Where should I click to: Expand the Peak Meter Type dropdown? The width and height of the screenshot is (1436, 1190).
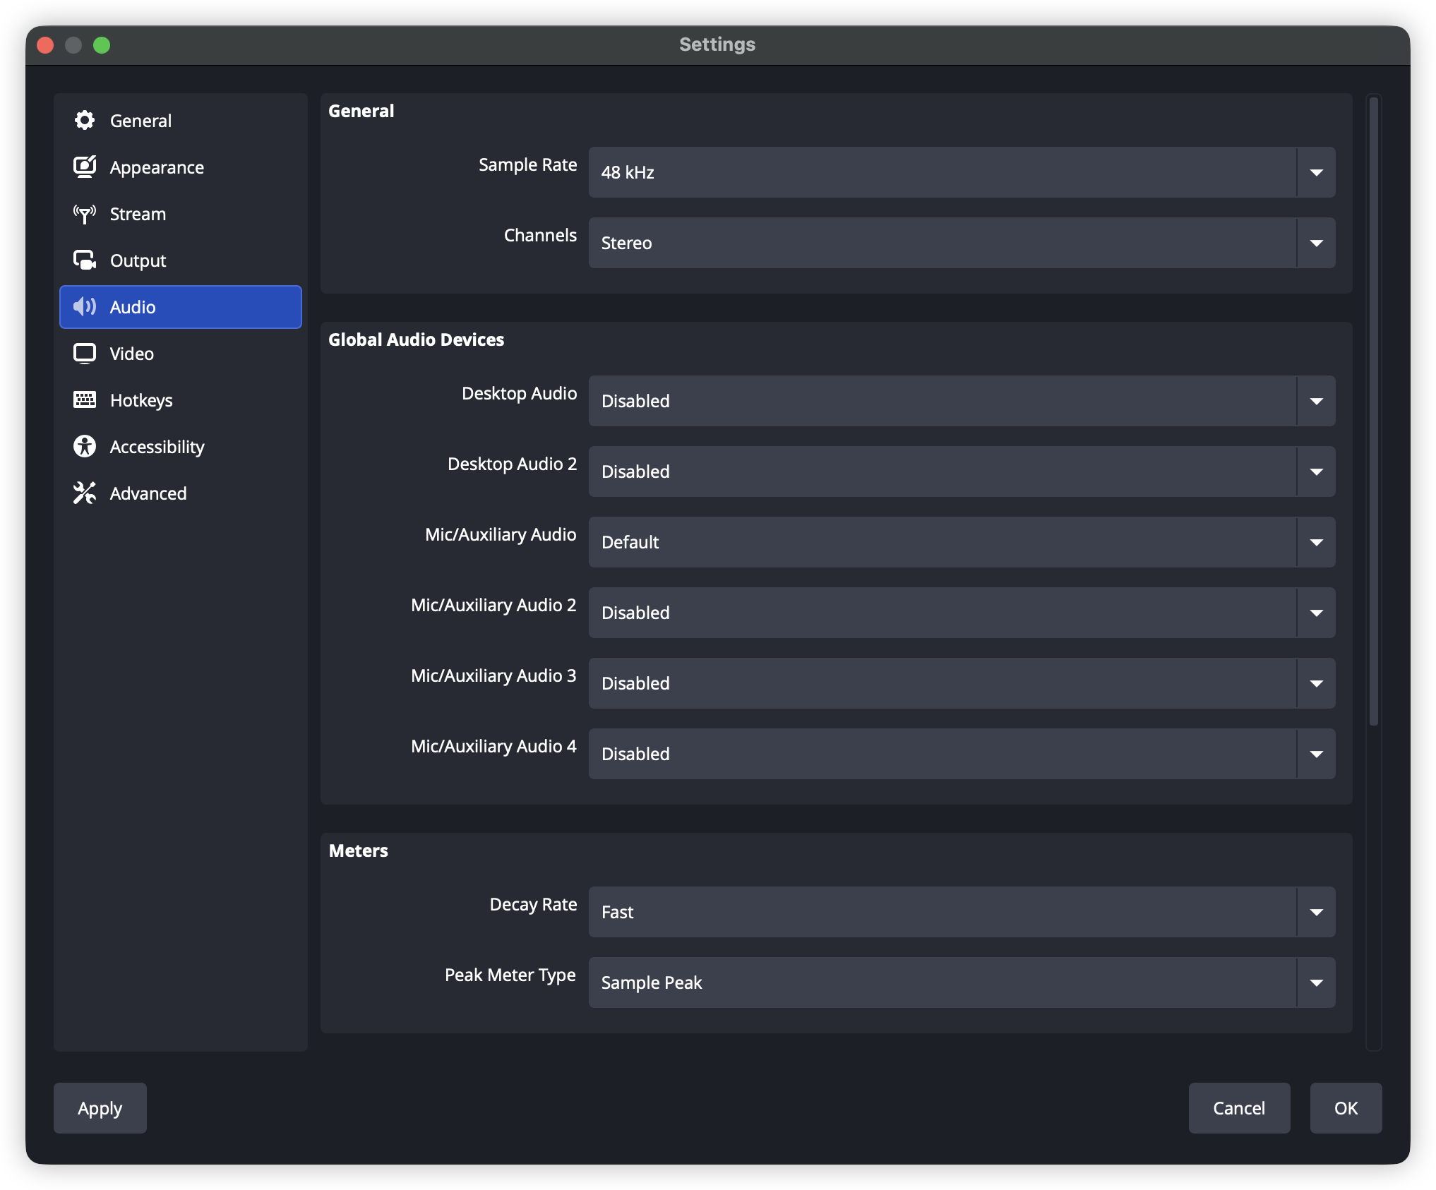click(962, 982)
